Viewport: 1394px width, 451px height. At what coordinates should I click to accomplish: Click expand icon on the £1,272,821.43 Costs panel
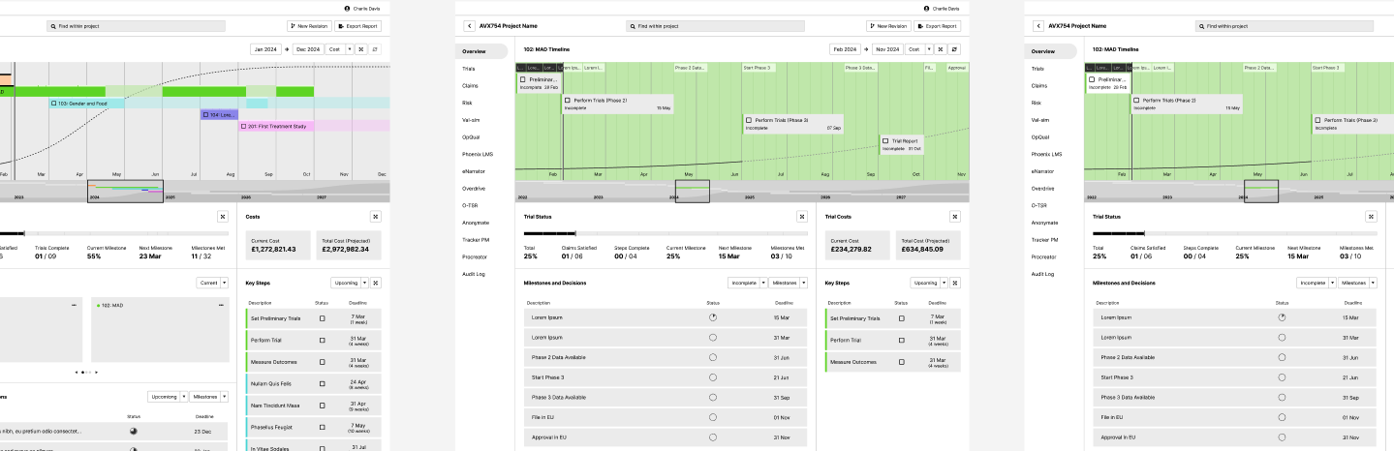[375, 217]
